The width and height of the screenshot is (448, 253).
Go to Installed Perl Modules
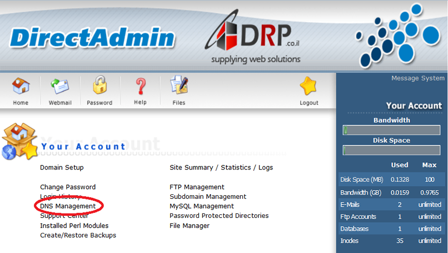click(74, 226)
